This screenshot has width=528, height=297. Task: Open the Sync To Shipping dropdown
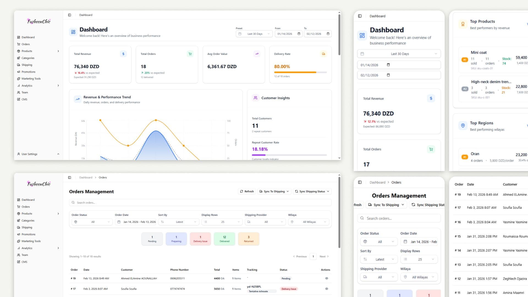pos(274,191)
